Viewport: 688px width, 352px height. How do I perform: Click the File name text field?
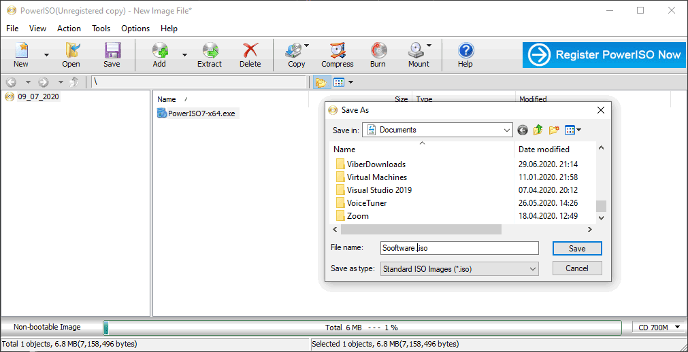pos(459,248)
